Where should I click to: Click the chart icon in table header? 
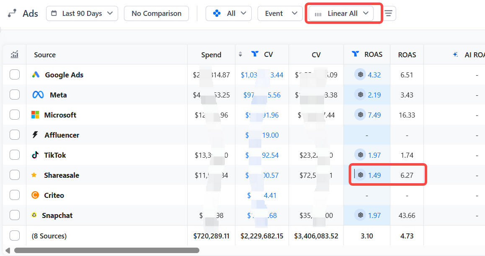tap(14, 54)
